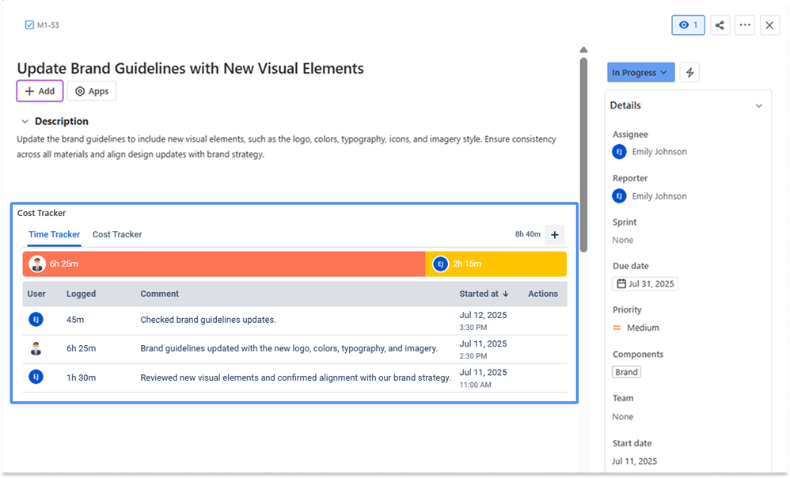Open the Due date Jul 31, 2025 picker
This screenshot has width=790, height=478.
pyautogui.click(x=645, y=284)
